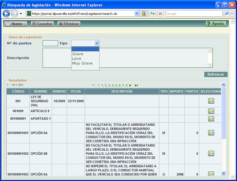The height and width of the screenshot is (181, 237).
Task: Click the security padlock icon
Action: 144,14
